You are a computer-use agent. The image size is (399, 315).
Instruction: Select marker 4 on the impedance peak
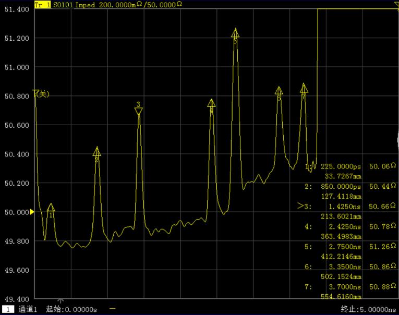pos(211,103)
